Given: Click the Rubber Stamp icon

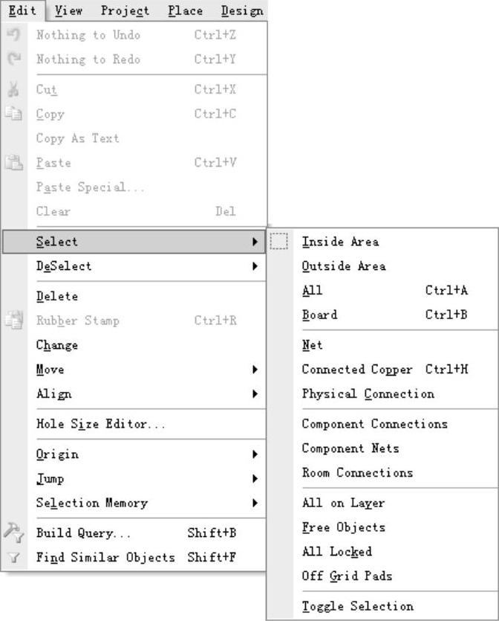Looking at the screenshot, I should click(13, 321).
